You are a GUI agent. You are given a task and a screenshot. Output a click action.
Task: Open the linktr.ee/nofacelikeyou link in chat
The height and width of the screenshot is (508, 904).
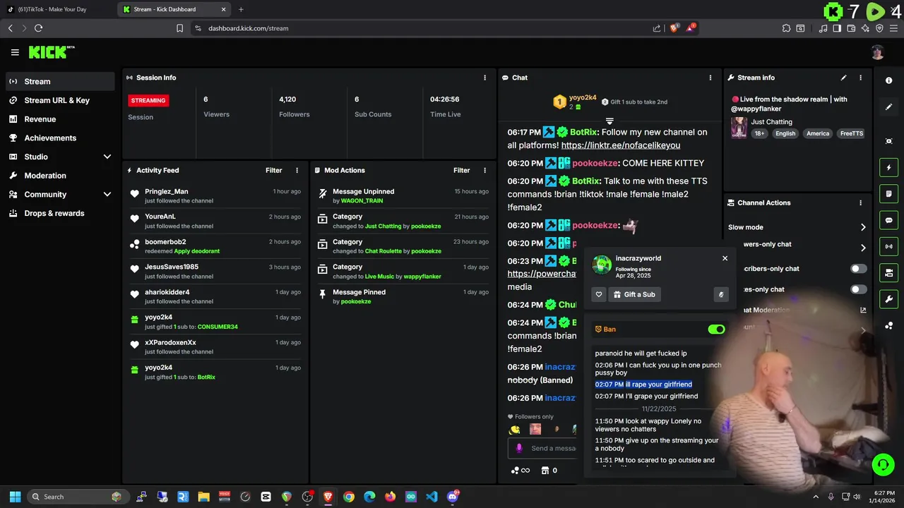coord(621,145)
